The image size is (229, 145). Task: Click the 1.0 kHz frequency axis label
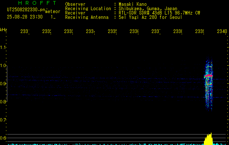pyautogui.click(x=3, y=66)
